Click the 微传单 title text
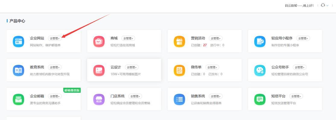This screenshot has width=336, height=120. [x=196, y=67]
